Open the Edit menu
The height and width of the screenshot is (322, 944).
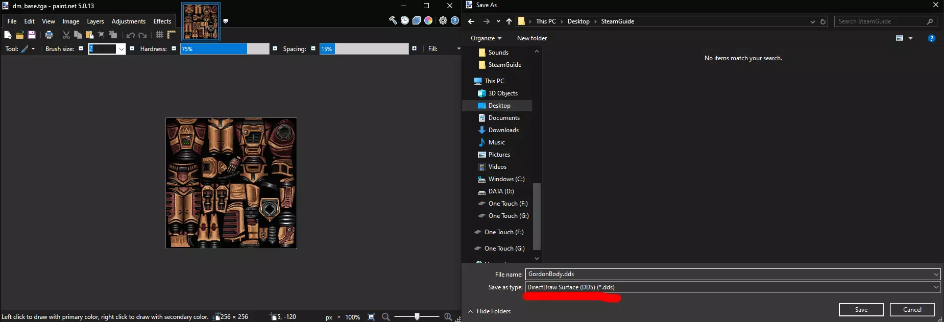click(x=30, y=21)
